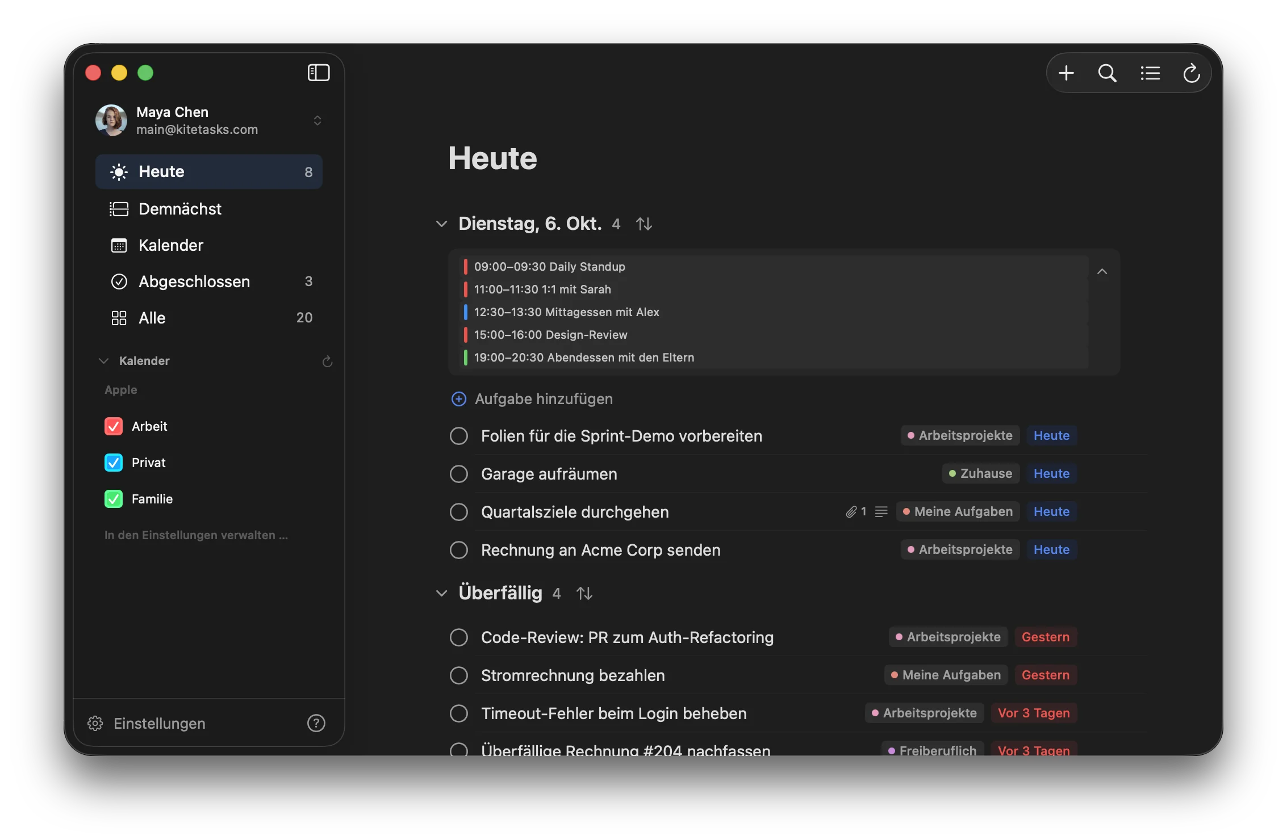Show Alle tasks

coord(209,318)
